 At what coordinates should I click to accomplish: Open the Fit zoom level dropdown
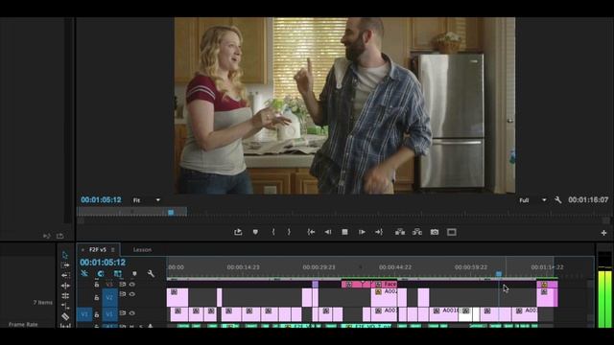(x=147, y=200)
